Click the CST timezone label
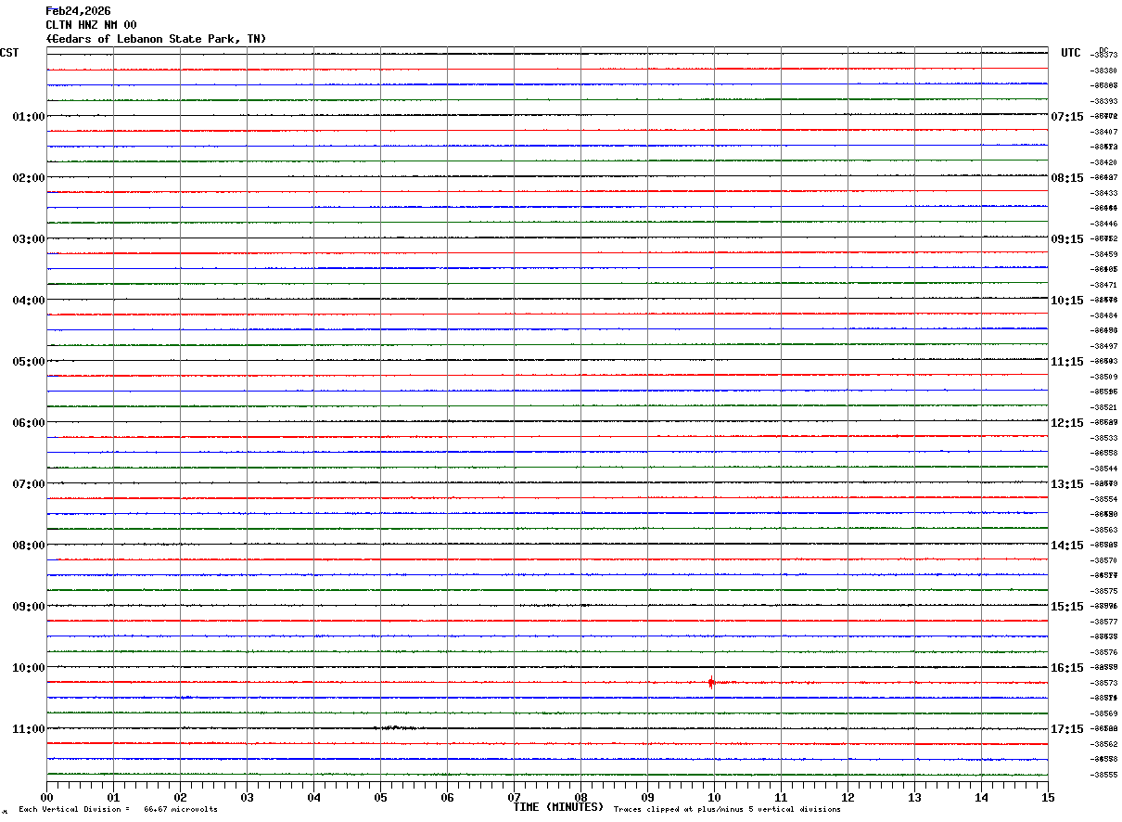 coord(9,53)
